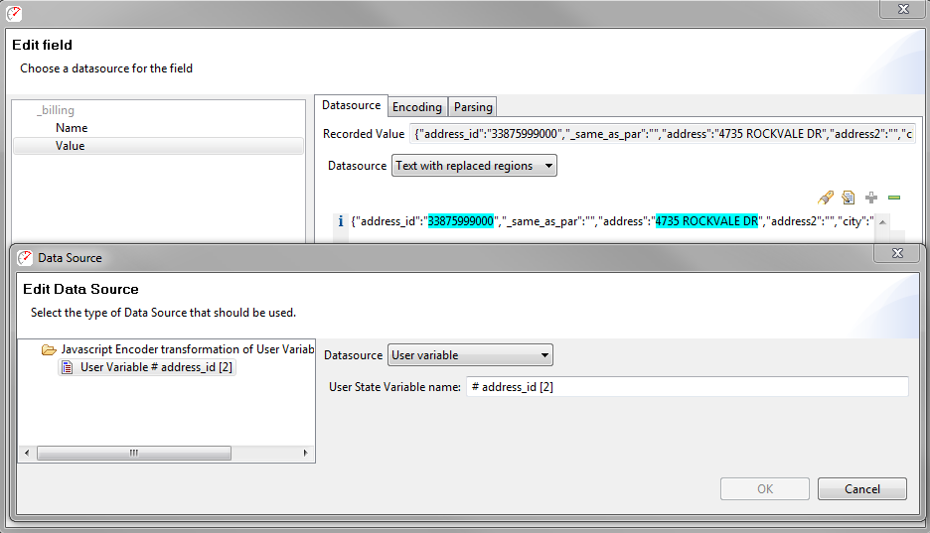Select the Name item in field tree

tap(72, 128)
